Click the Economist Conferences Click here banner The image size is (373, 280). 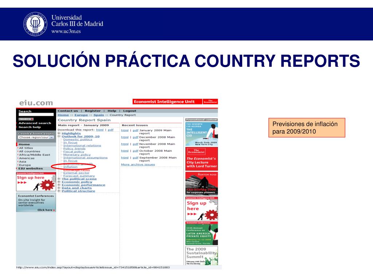click(36, 202)
